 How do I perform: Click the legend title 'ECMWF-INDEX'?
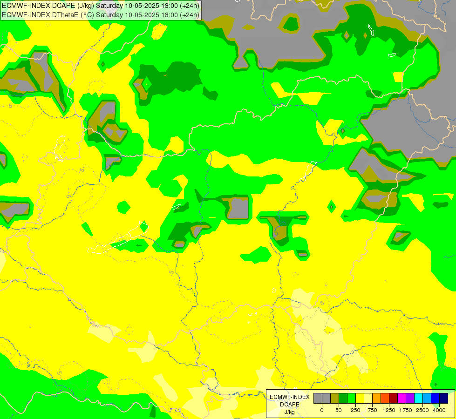(x=290, y=397)
